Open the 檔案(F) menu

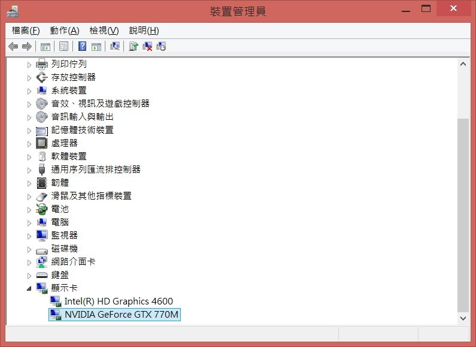[x=26, y=31]
